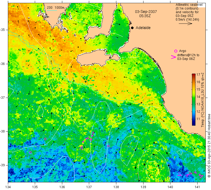Click the Argo float circle near 135.4E
Screen dimensions: 211x190
coord(45,139)
